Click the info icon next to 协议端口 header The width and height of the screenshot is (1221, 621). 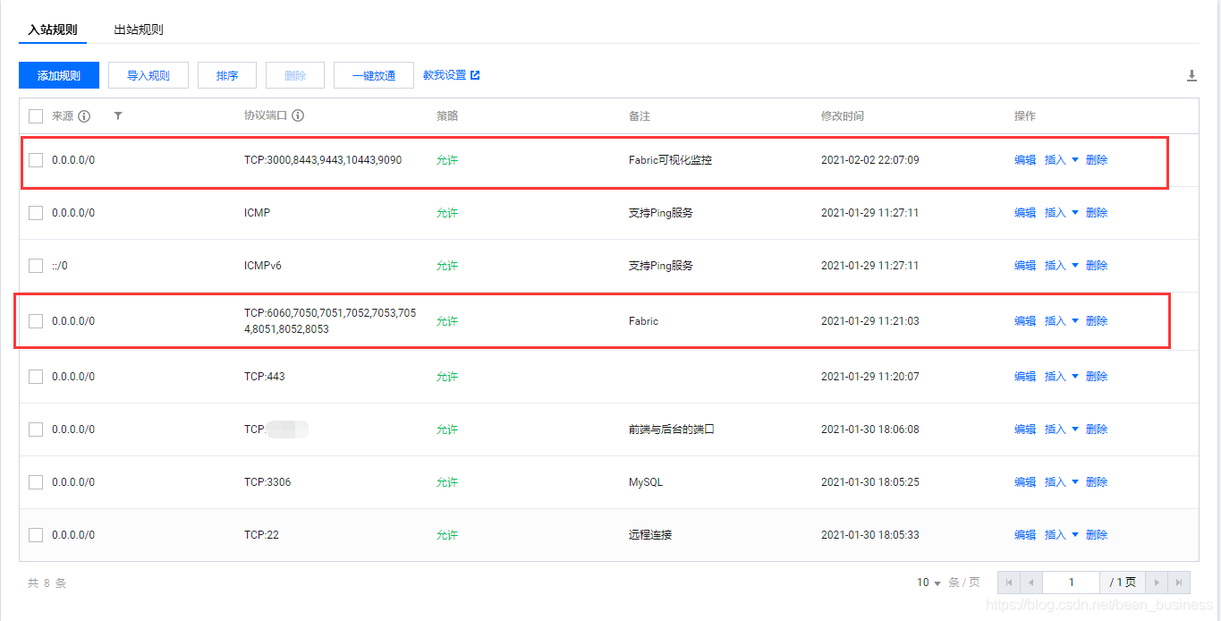[x=298, y=115]
